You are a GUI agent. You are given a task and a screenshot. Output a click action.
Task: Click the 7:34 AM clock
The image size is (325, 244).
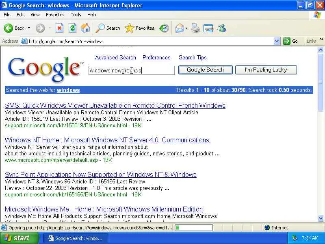[x=310, y=238]
